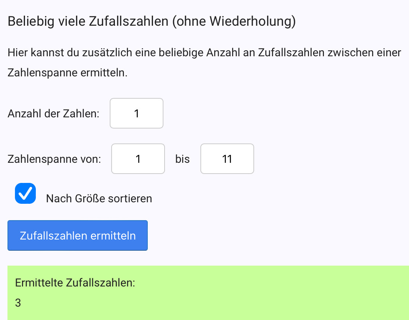Click the description line starting with 'Hier kannst du'
This screenshot has width=409, height=320.
pos(204,53)
